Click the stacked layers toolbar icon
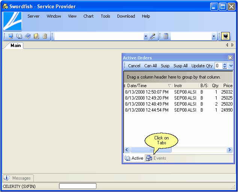 tap(28, 36)
